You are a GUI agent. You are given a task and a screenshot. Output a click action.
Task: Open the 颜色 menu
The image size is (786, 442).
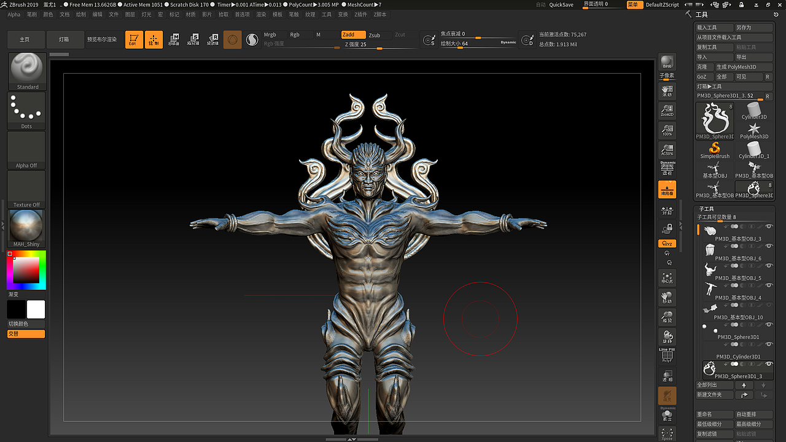[x=48, y=14]
